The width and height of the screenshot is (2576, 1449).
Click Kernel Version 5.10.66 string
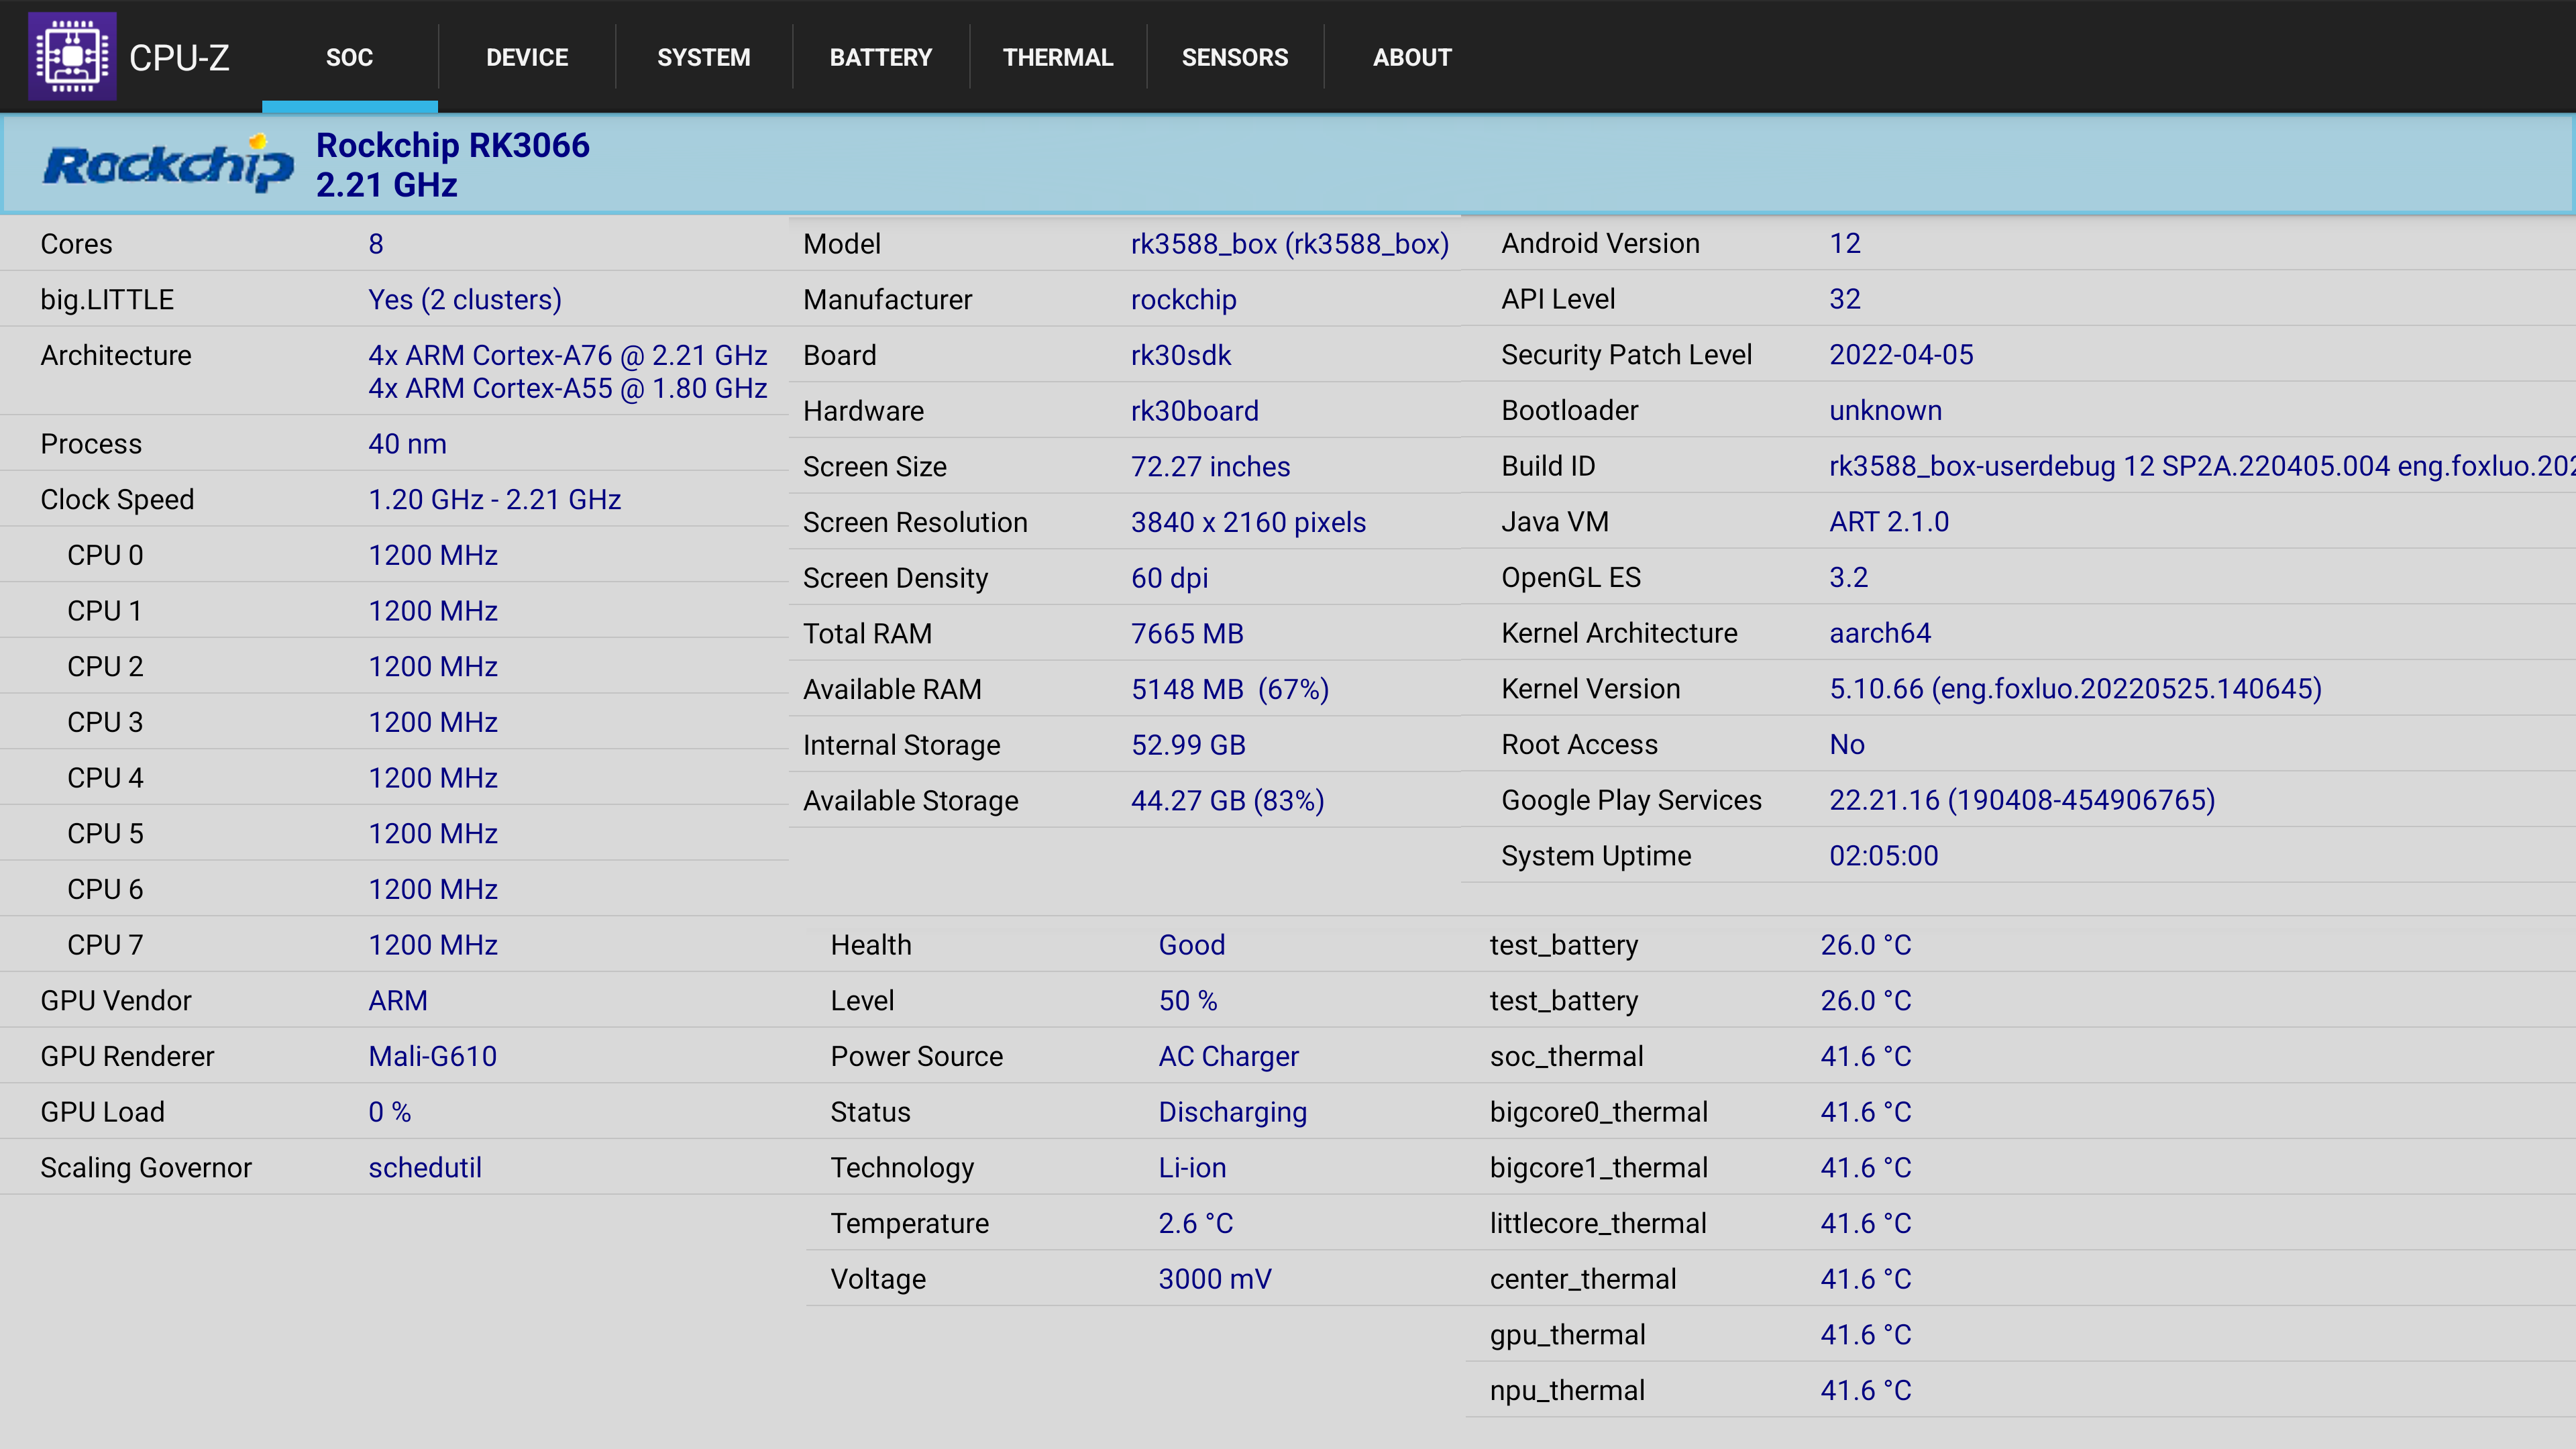tap(2076, 689)
